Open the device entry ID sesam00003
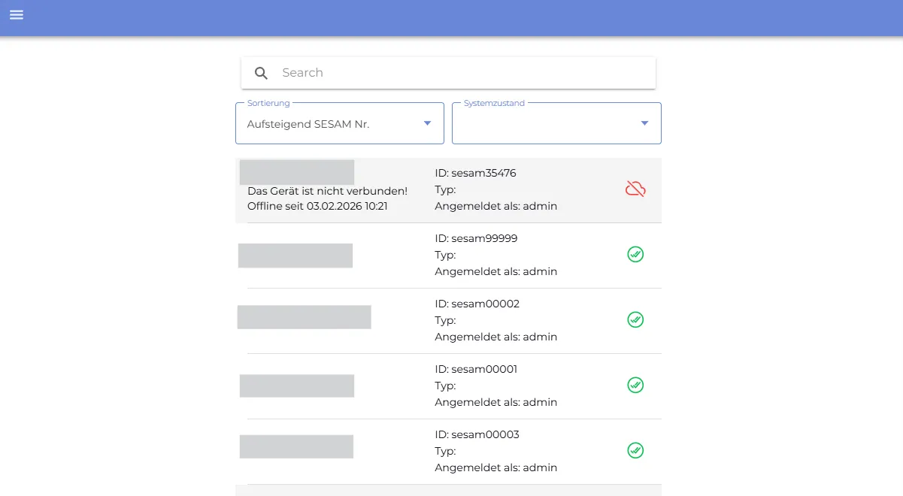 477,434
